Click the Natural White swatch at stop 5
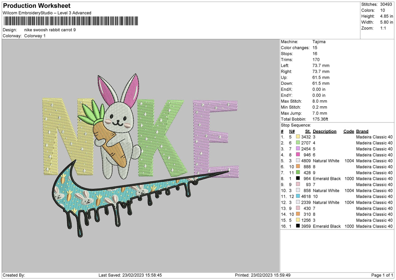Viewport: 396px width, 280px height. [298, 161]
